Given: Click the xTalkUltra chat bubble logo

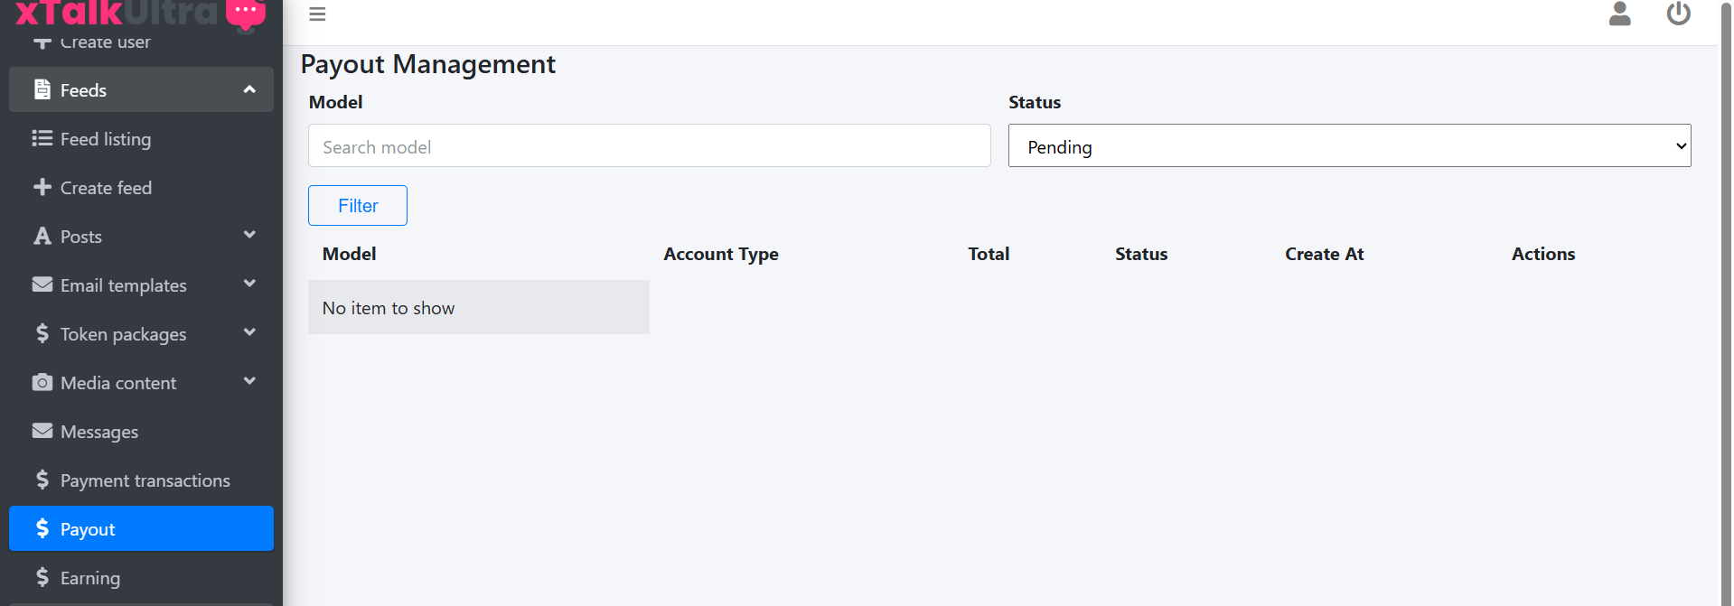Looking at the screenshot, I should tap(245, 14).
